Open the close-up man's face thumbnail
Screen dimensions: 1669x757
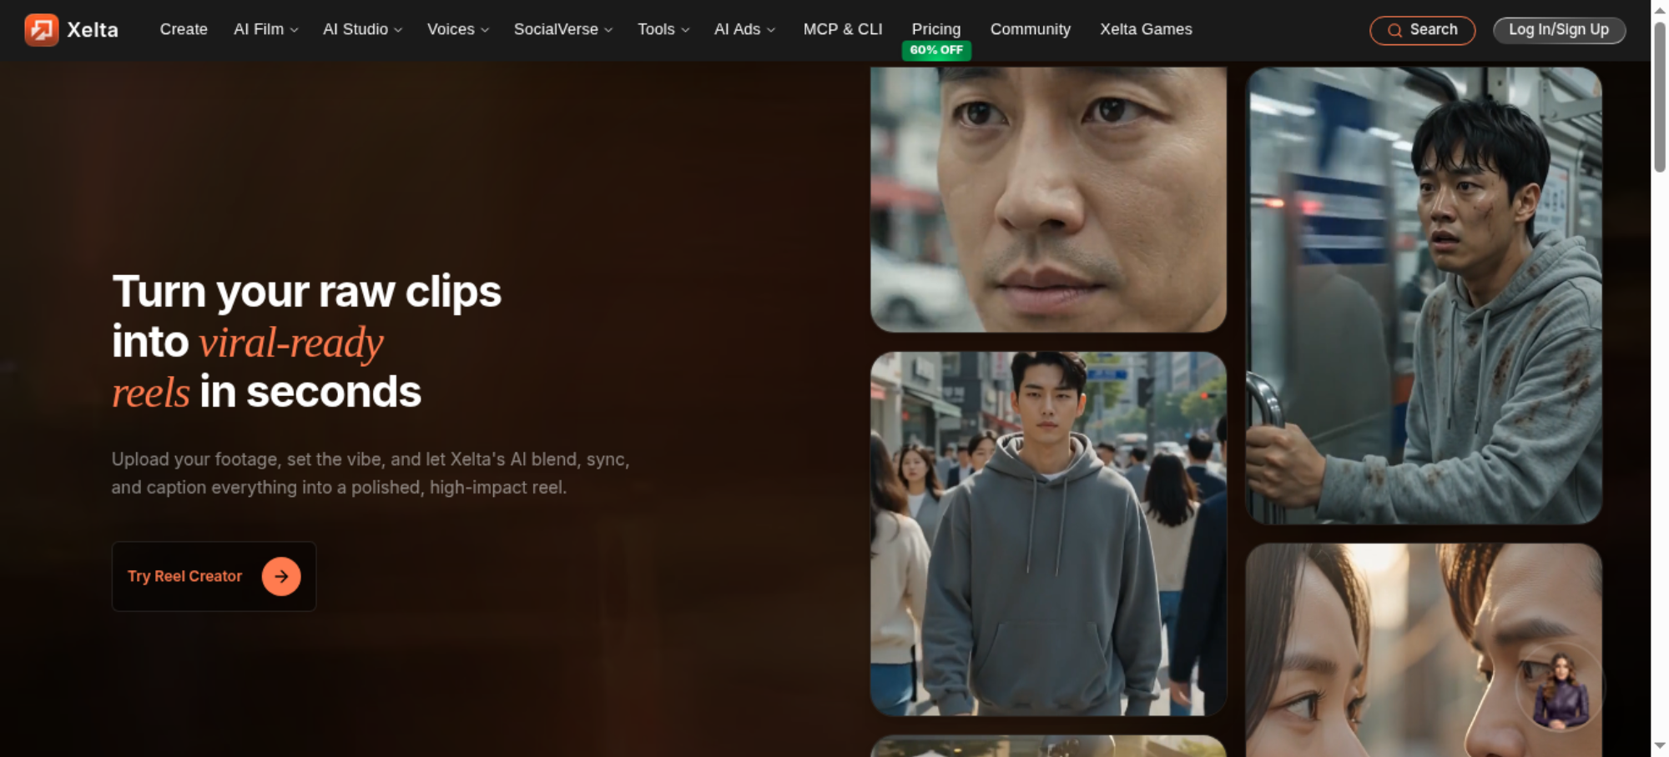click(x=1048, y=199)
